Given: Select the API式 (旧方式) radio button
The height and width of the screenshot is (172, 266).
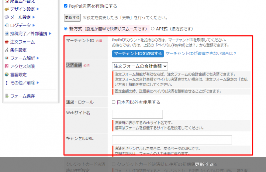Looking at the screenshot, I should 153,29.
